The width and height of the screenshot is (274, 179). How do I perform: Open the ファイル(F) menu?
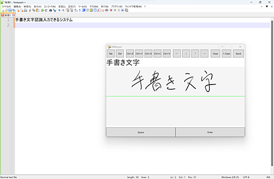pos(6,7)
